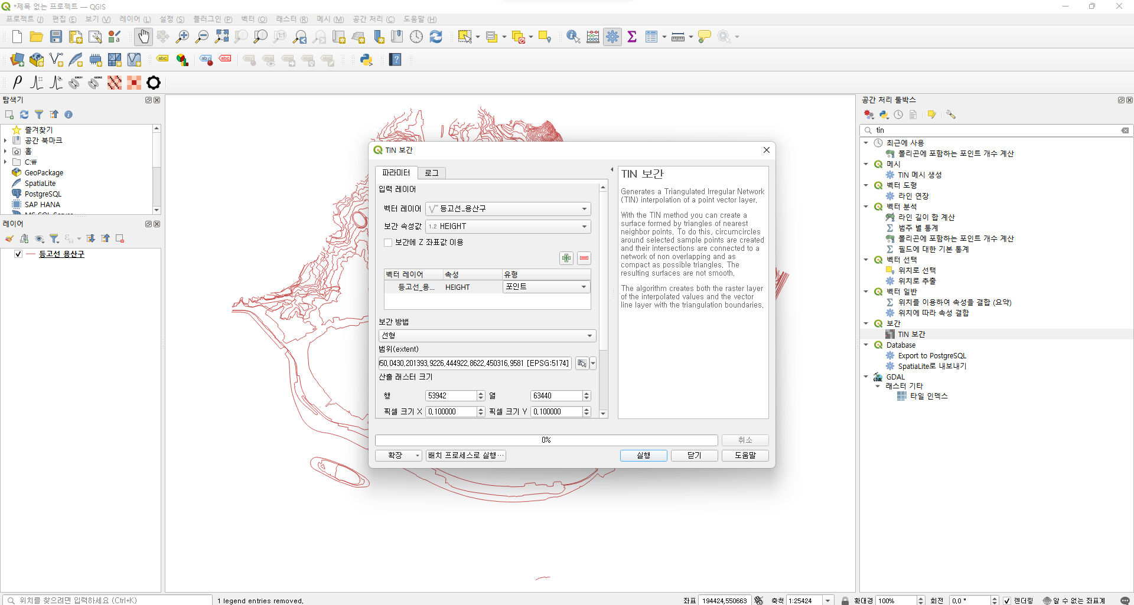Click the locator search bar
Screen dimensions: 1134x605
point(106,600)
